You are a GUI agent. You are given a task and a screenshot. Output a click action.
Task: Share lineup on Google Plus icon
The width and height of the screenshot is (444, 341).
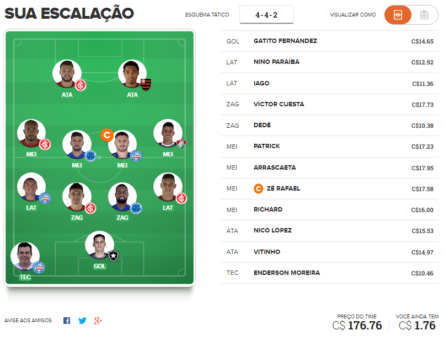[98, 321]
